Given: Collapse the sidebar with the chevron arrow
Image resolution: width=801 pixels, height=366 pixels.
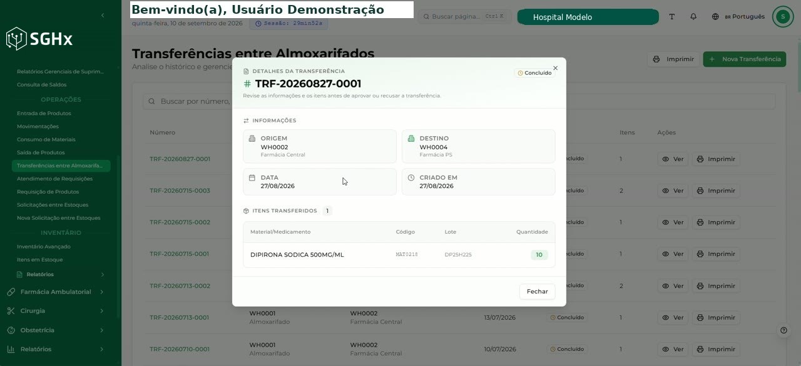Looking at the screenshot, I should pyautogui.click(x=103, y=15).
